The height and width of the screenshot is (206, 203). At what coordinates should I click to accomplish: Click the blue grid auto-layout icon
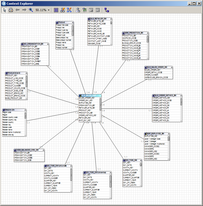point(56,10)
